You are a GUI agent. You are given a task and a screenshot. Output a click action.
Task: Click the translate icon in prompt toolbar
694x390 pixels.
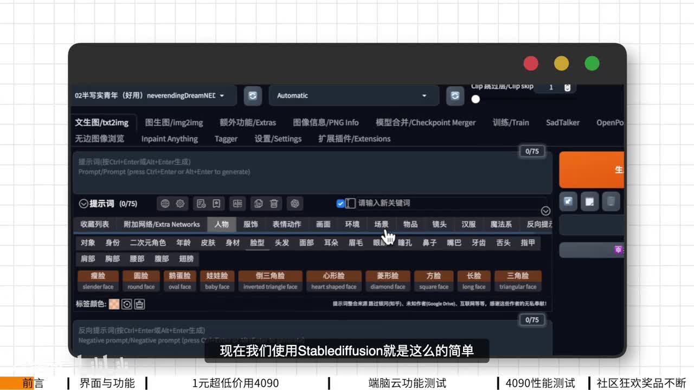pos(237,204)
